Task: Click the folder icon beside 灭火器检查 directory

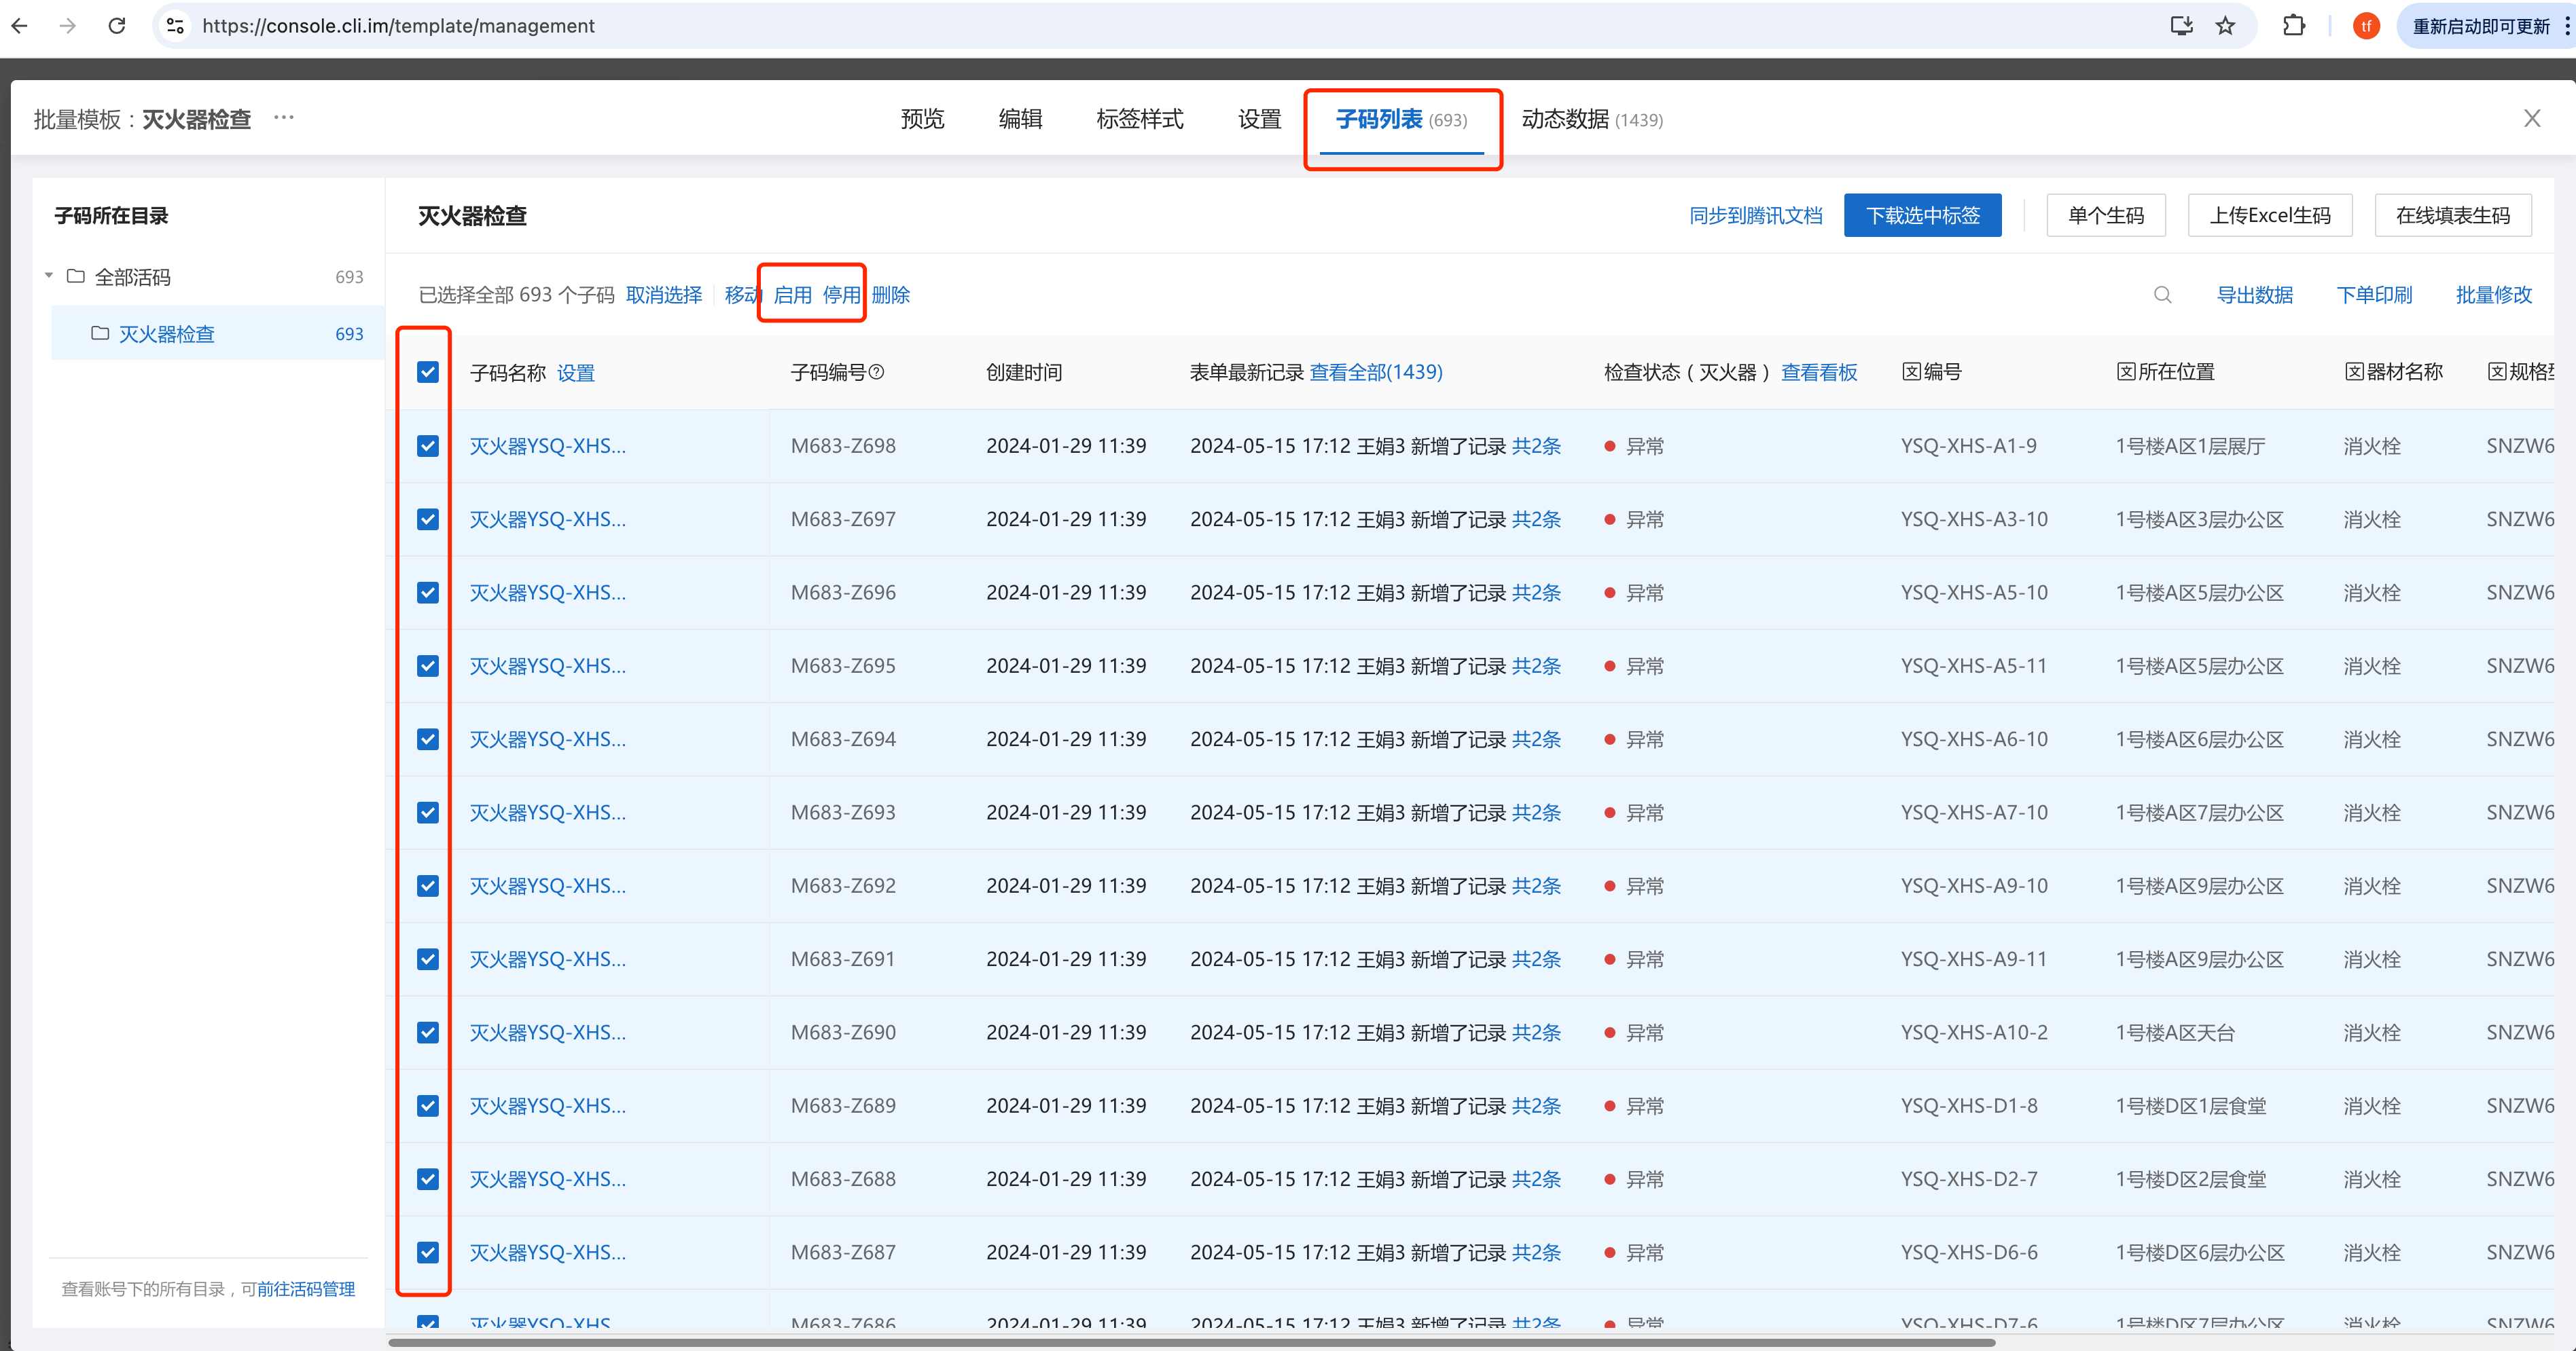Action: [100, 334]
